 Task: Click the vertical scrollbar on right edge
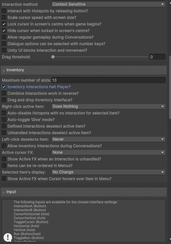coord(170,87)
